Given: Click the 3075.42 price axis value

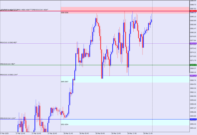Looking at the screenshot, I should pyautogui.click(x=193, y=48).
